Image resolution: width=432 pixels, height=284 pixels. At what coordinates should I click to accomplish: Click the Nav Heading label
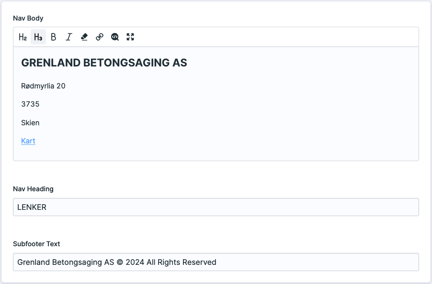pyautogui.click(x=33, y=189)
